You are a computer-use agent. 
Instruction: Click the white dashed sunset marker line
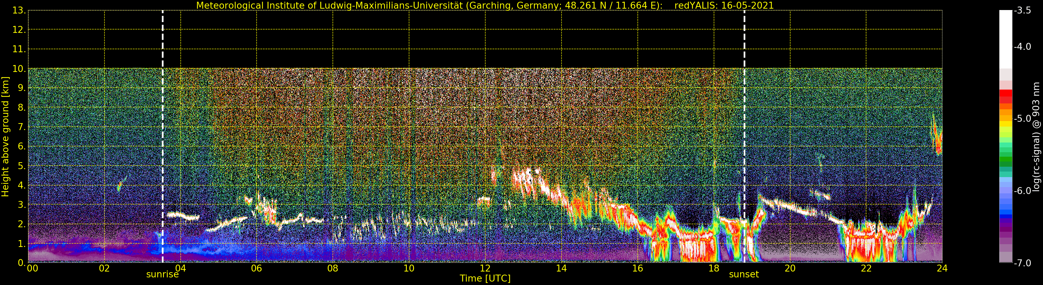point(744,137)
